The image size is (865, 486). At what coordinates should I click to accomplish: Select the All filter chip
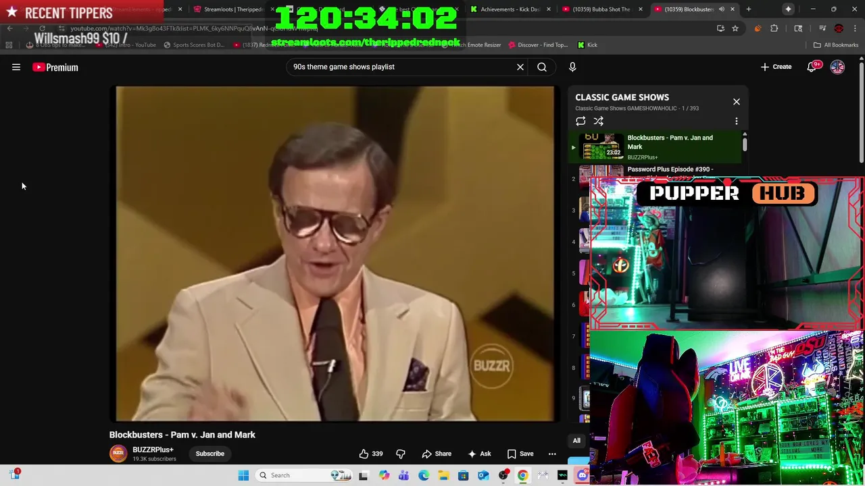click(x=576, y=441)
